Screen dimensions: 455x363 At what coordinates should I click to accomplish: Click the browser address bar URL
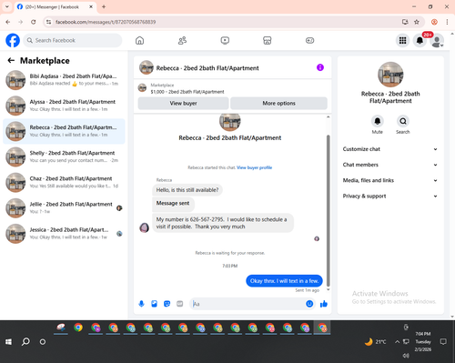point(106,22)
